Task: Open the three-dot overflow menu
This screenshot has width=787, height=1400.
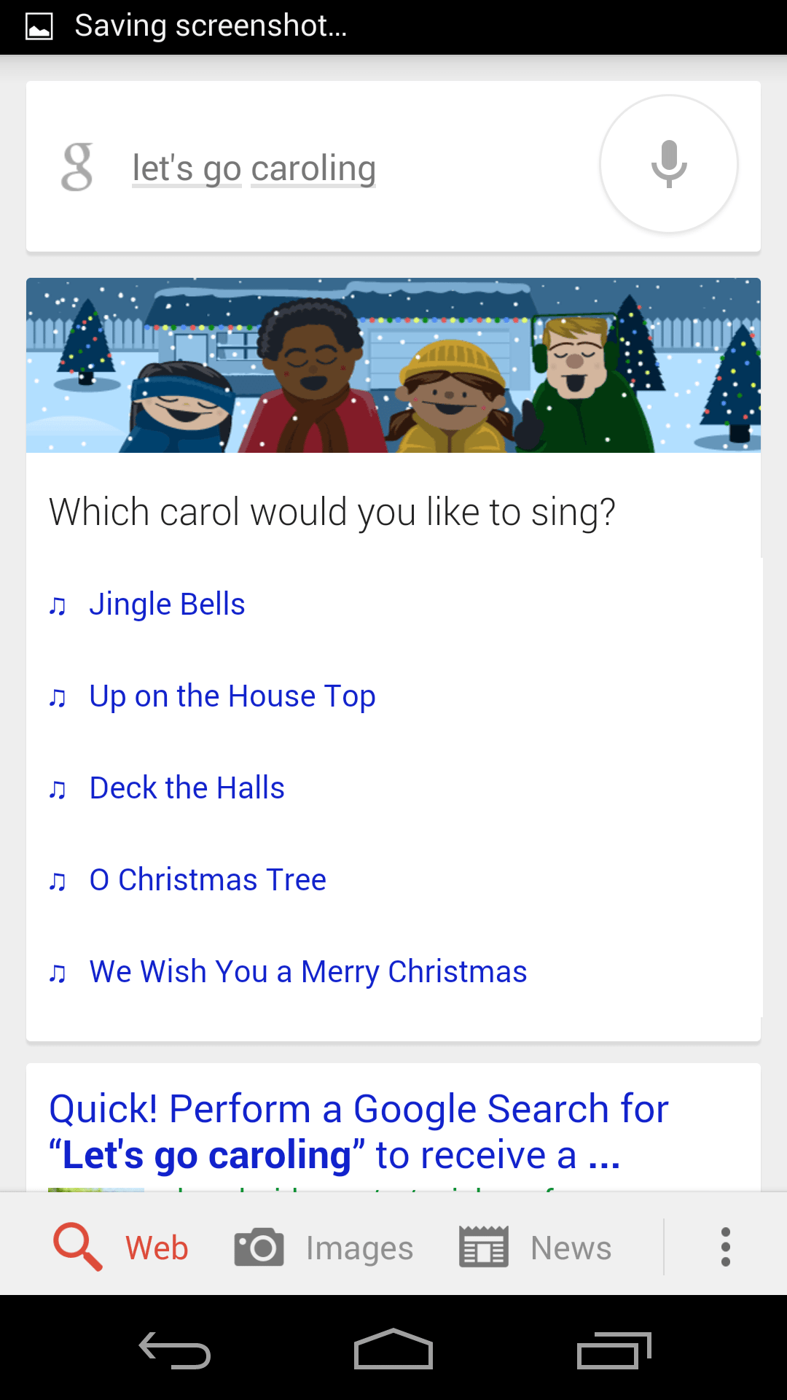Action: click(x=725, y=1247)
